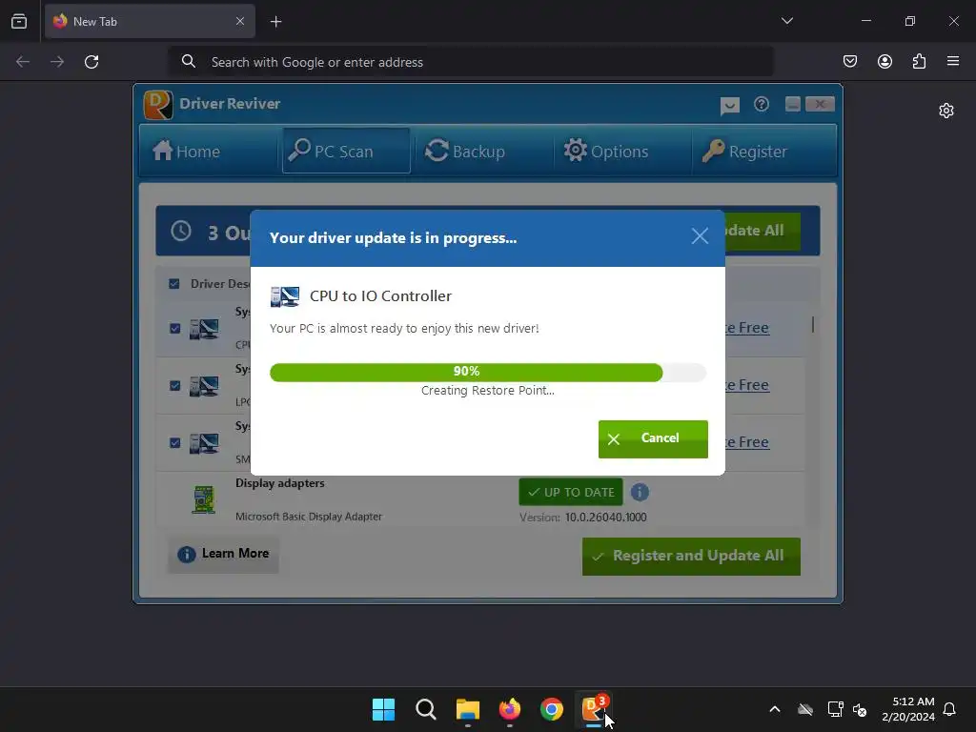Viewport: 976px width, 732px height.
Task: Open the Backup tab
Action: click(465, 151)
